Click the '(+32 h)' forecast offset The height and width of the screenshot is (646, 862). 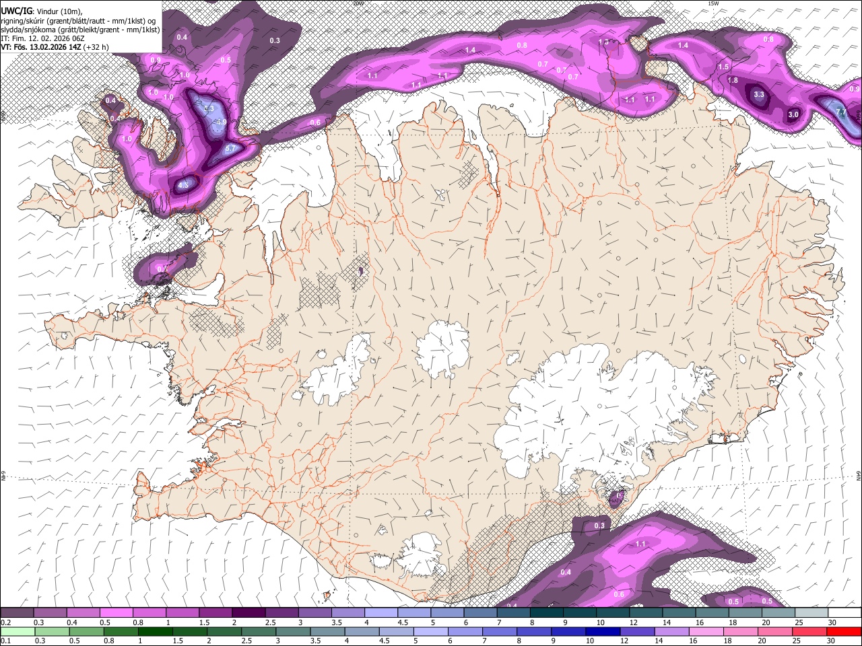point(96,47)
